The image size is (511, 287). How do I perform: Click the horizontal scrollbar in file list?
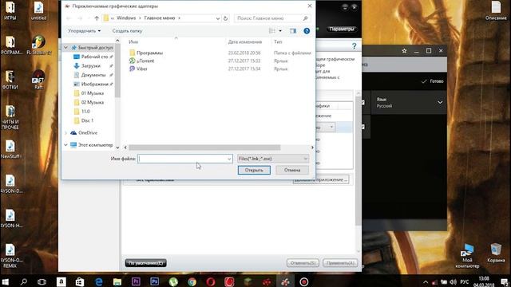(x=204, y=147)
